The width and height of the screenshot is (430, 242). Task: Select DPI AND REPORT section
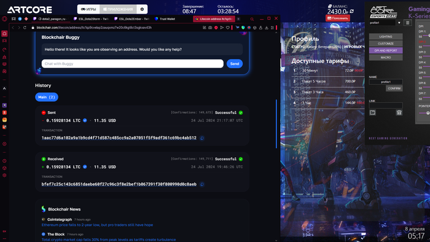click(x=386, y=50)
